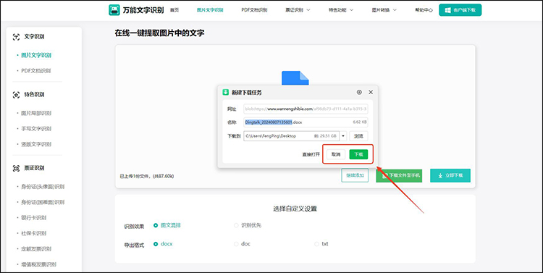Go to 首页 in top navigation
Screen dimensions: 543x273
174,10
